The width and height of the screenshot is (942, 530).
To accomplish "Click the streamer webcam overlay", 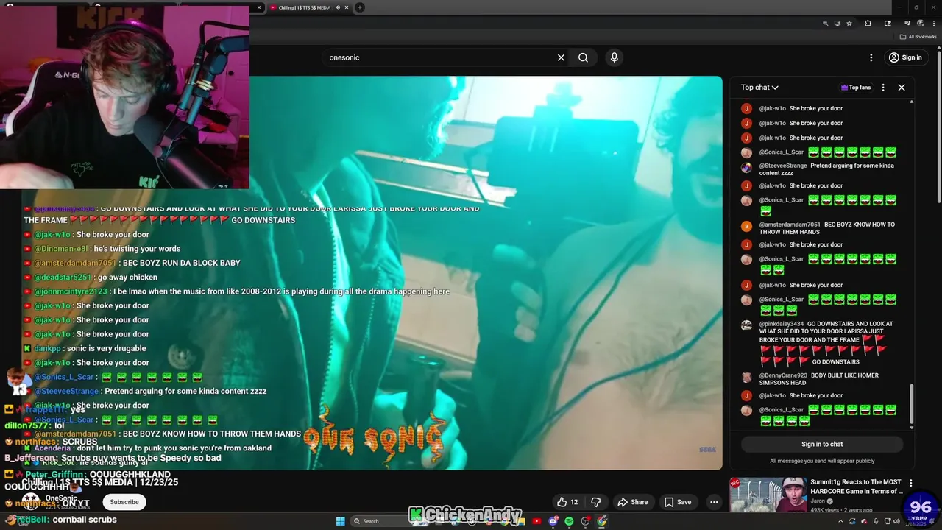I will [124, 97].
